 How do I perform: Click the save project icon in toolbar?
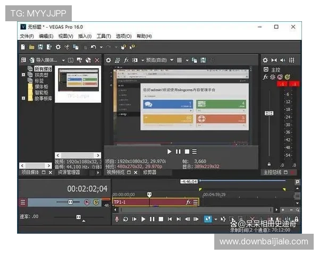[40, 47]
